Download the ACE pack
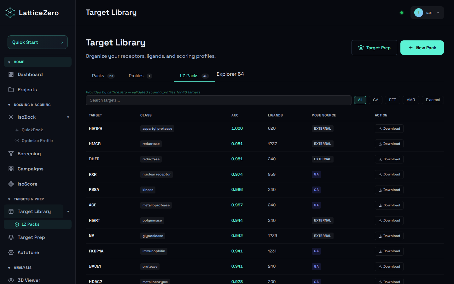 point(389,205)
